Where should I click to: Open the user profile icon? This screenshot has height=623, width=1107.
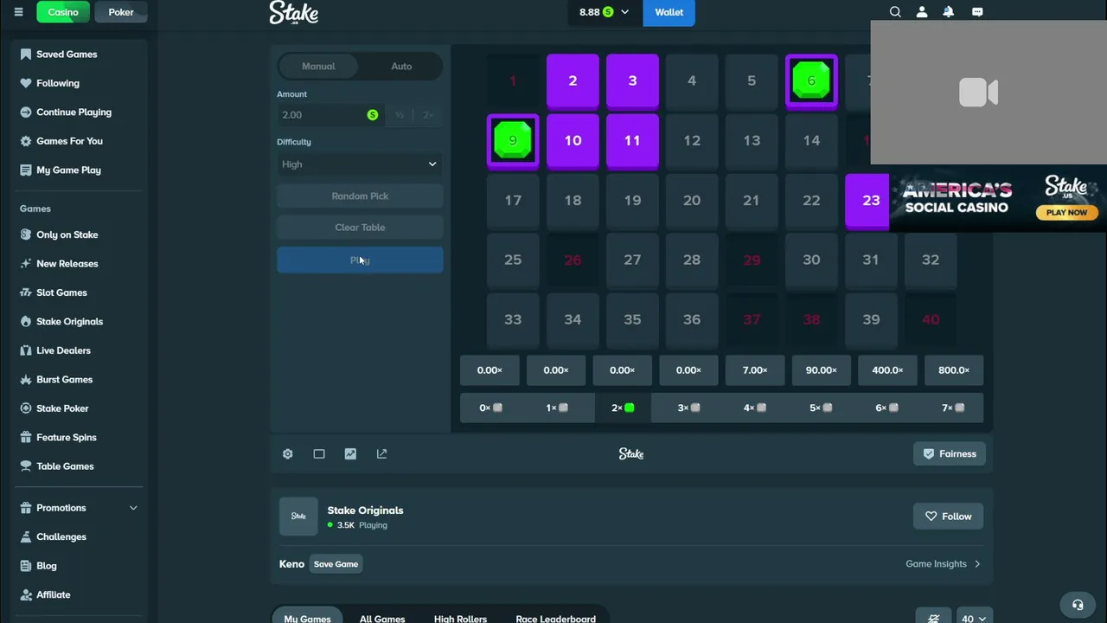(x=922, y=12)
